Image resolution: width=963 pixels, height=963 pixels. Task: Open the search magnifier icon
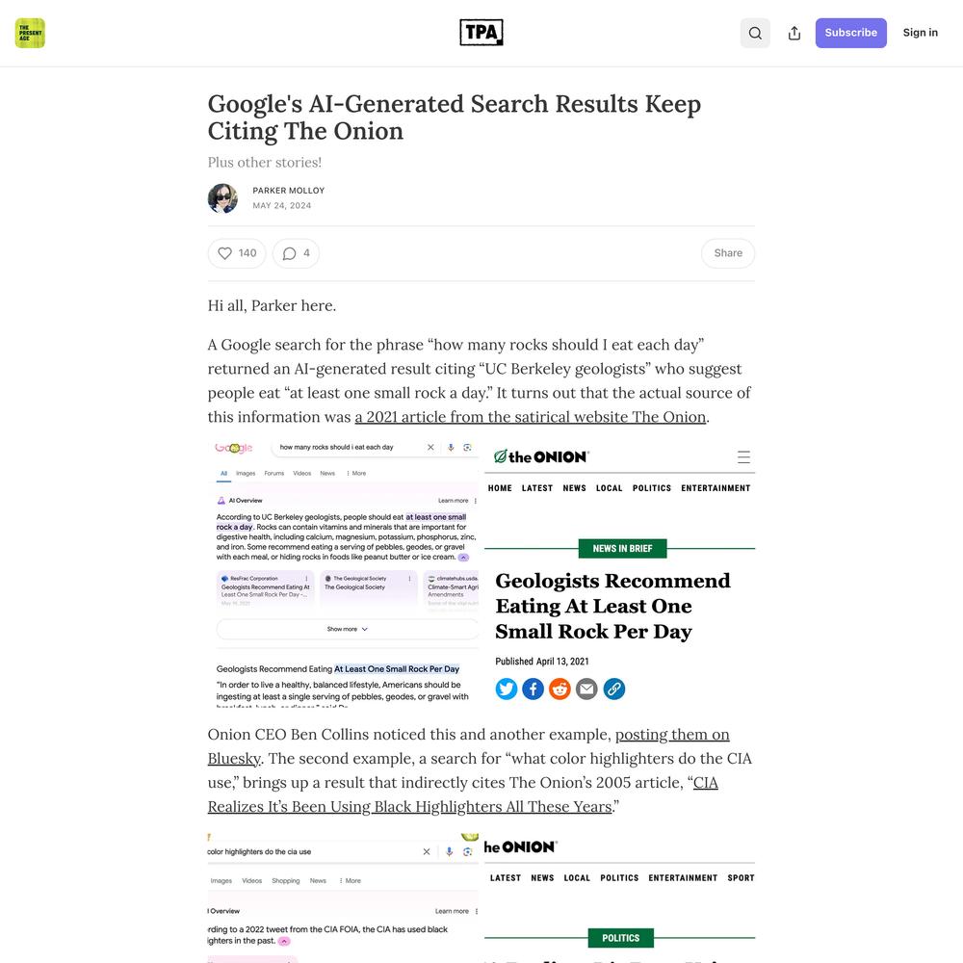click(x=755, y=33)
